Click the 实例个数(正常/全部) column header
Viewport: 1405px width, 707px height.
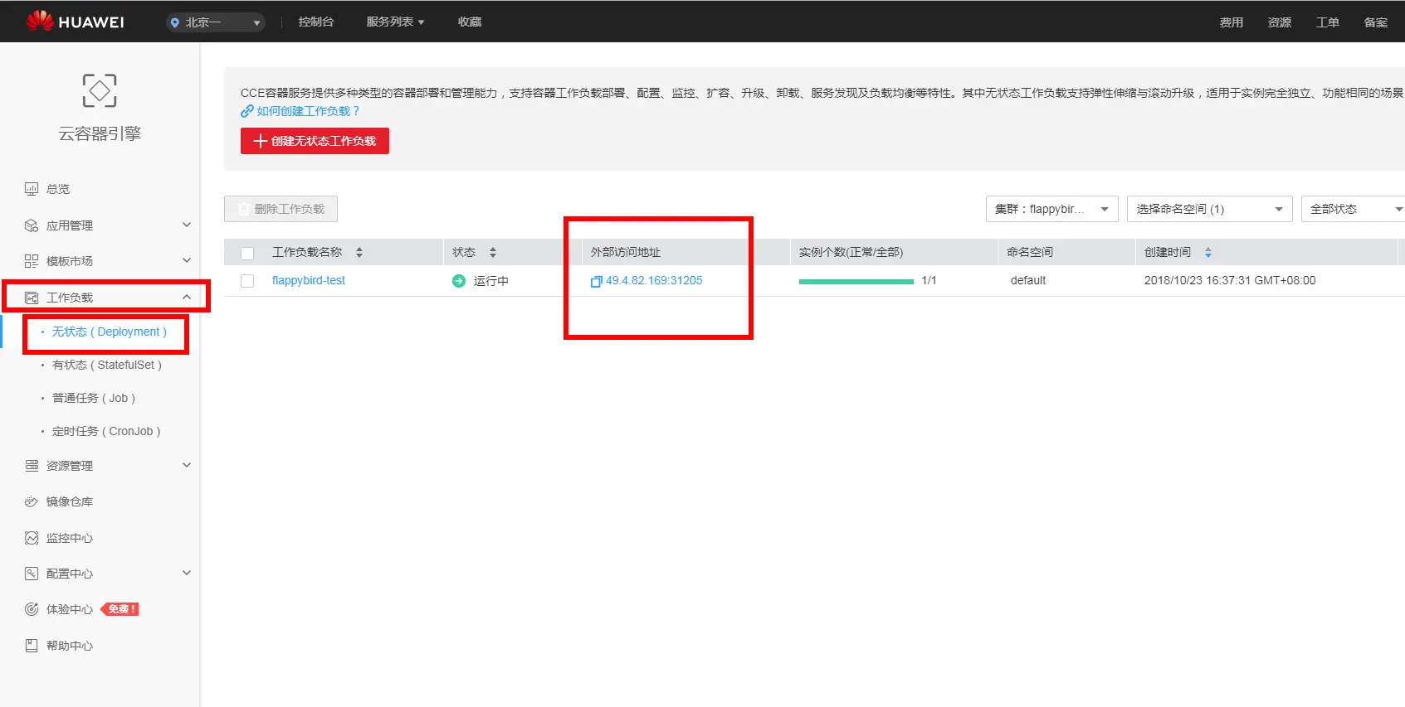851,252
